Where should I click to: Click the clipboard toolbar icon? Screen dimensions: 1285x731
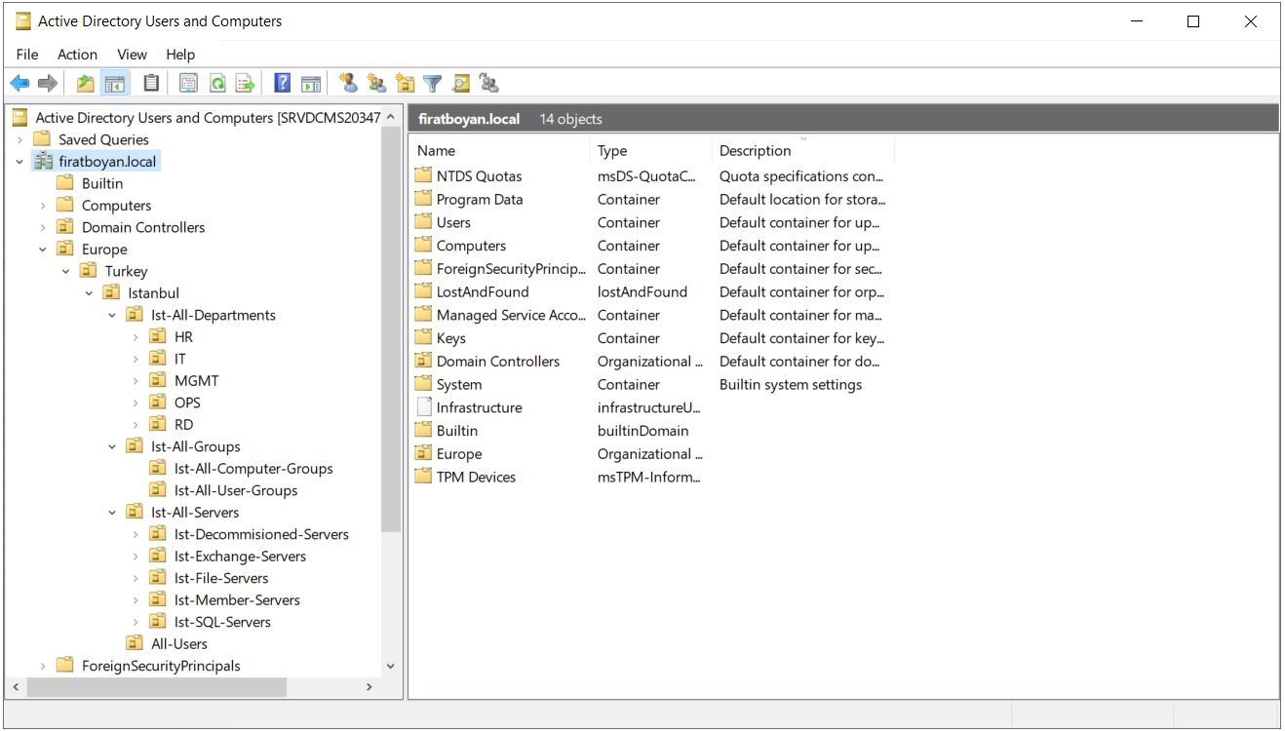click(x=151, y=84)
